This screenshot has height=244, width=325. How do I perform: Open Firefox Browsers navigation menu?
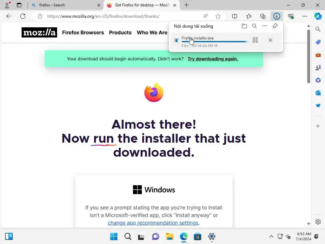[x=83, y=33]
